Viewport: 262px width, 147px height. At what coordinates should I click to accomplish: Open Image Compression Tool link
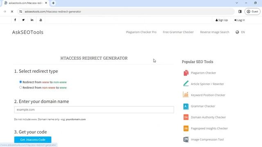point(207,140)
